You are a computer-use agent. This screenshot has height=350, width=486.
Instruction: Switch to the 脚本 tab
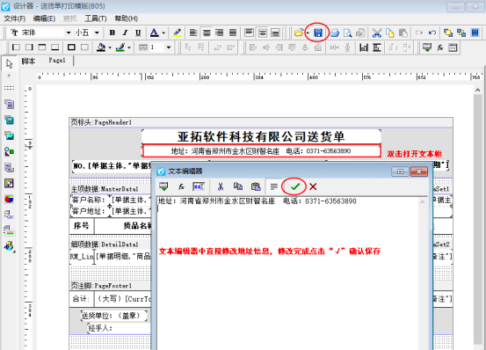click(x=28, y=61)
